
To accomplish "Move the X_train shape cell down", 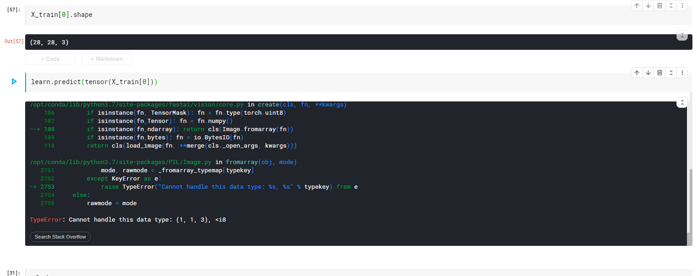I will 648,6.
